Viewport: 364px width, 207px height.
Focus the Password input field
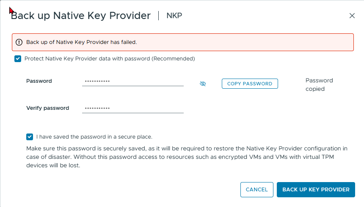click(x=133, y=82)
